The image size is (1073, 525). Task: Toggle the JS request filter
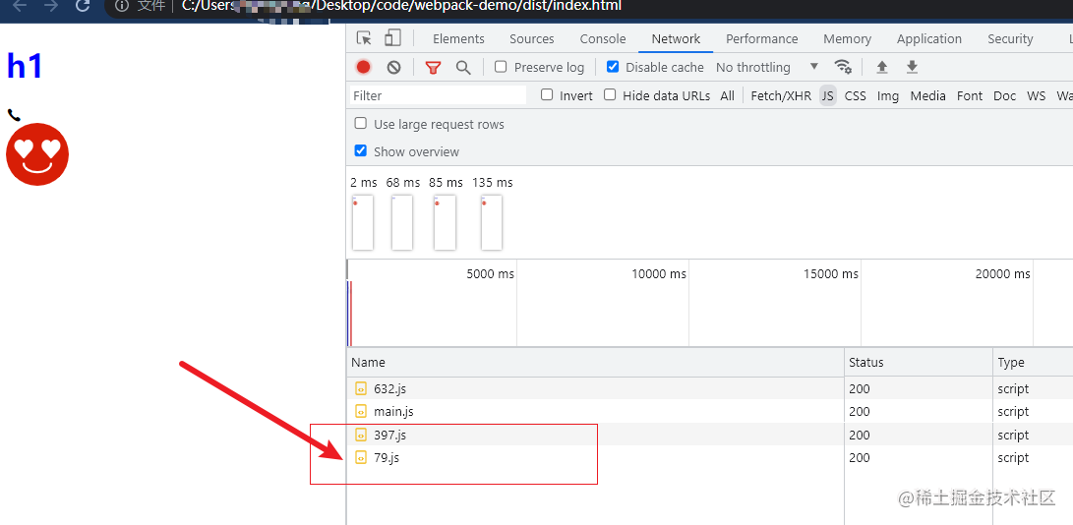[828, 95]
